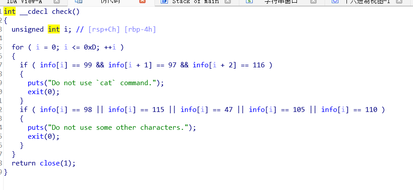413x190 pixels.
Task: Select the constant 99 in the first condition
Action: click(x=88, y=65)
